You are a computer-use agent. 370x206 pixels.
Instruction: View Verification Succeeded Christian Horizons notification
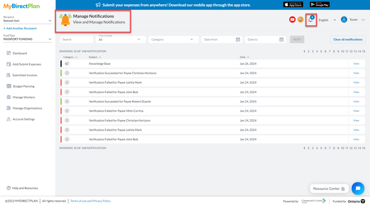pos(356,73)
